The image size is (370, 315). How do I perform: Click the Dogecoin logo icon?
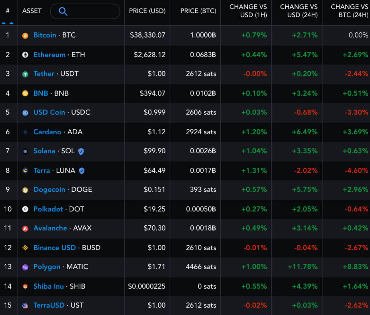point(25,190)
